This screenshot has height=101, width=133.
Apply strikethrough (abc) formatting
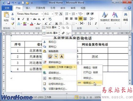tap(35, 19)
